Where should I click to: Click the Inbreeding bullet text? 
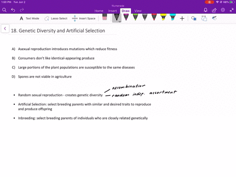pyautogui.click(x=83, y=118)
